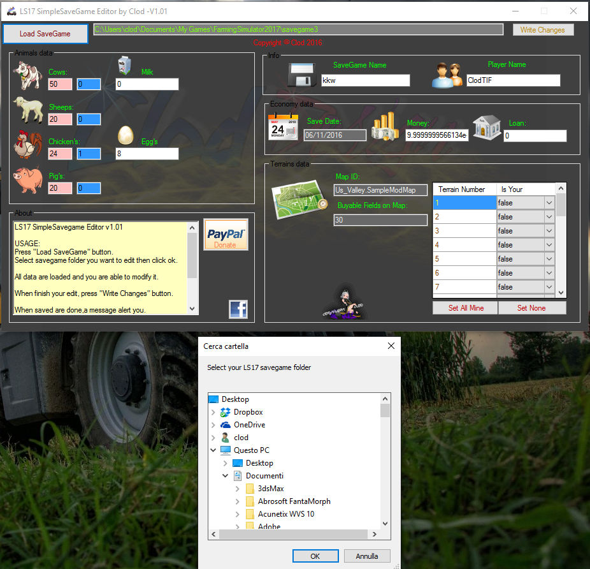Click the milk carton icon
Image resolution: width=590 pixels, height=569 pixels.
point(124,66)
